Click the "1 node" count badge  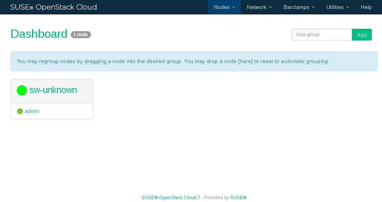[81, 35]
